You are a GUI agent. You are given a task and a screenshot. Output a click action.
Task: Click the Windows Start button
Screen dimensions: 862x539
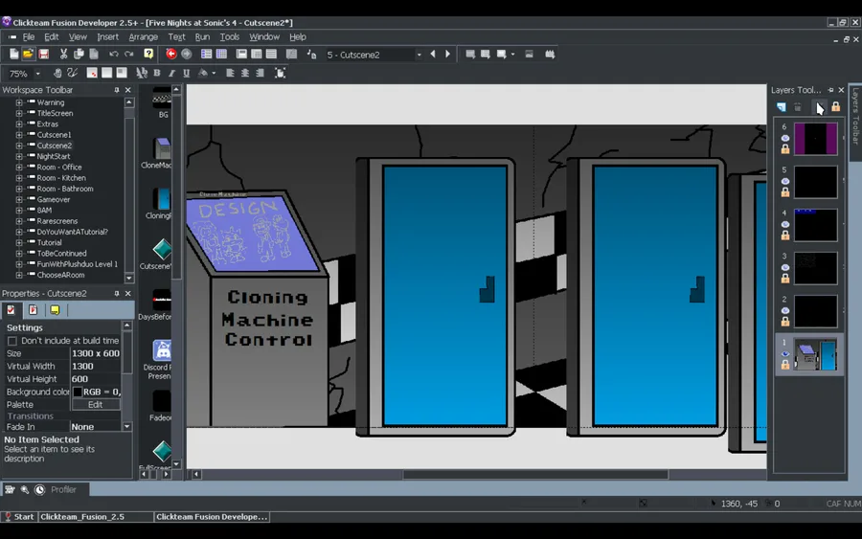tap(20, 516)
